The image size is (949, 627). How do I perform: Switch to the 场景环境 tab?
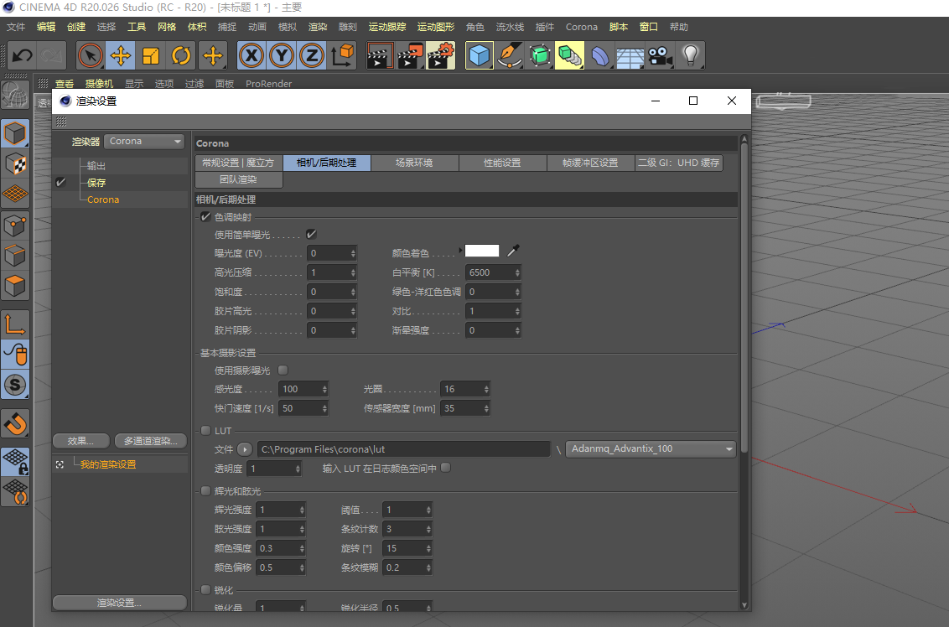414,163
